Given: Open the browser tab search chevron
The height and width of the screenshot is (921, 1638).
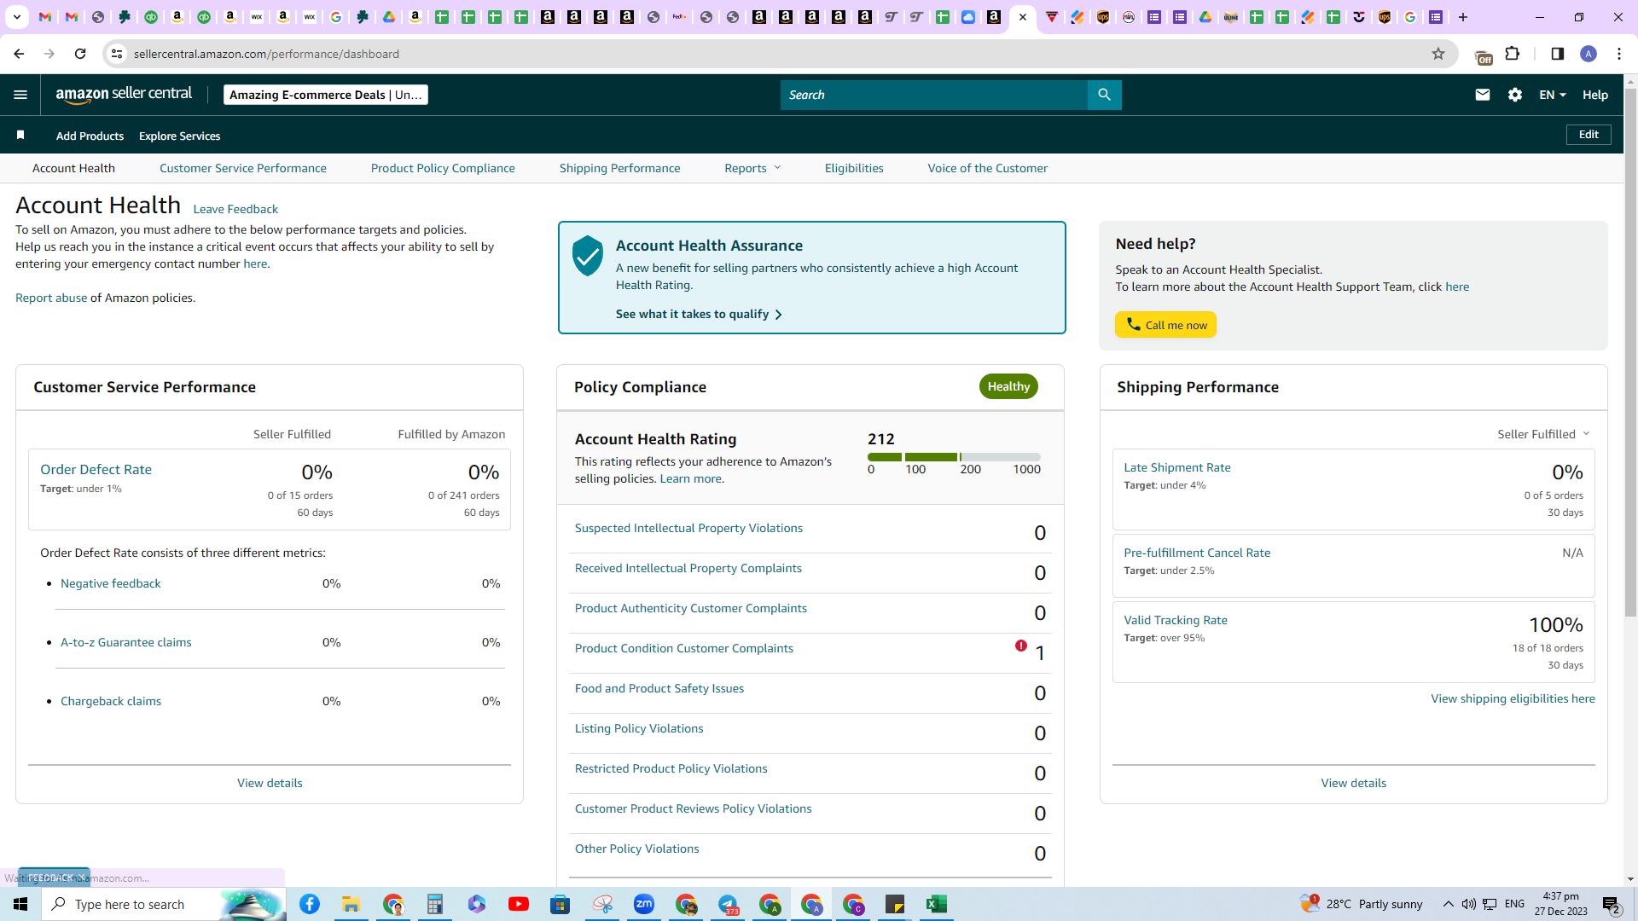Looking at the screenshot, I should (x=16, y=17).
